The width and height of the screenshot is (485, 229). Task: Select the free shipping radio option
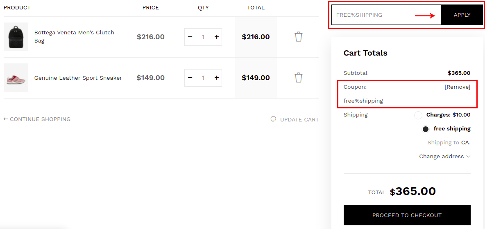pos(426,129)
